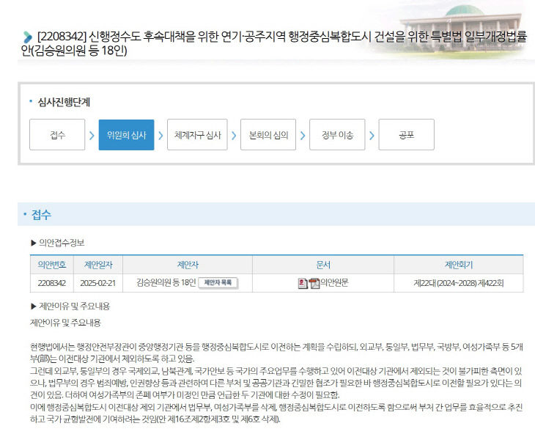This screenshot has height=437, width=535.
Task: Collapse the 의안접수정보 section triangle
Action: tap(34, 243)
